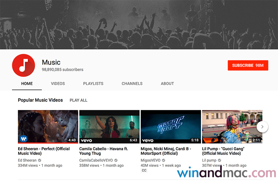The image size is (278, 183).
Task: Click the vevo logo on Havana thumbnail
Action: click(x=86, y=140)
